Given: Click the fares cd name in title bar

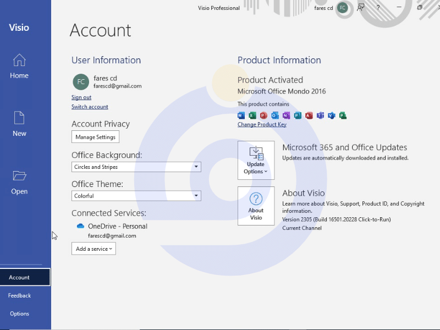Looking at the screenshot, I should click(x=323, y=8).
